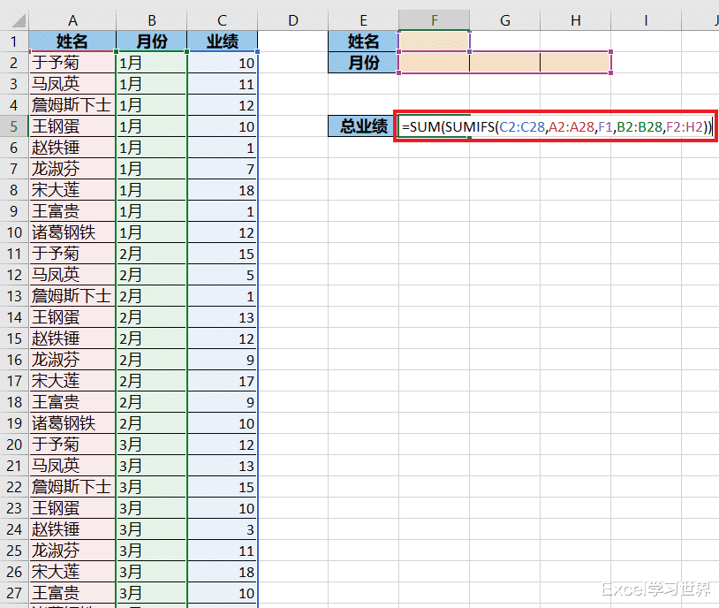This screenshot has height=608, width=719.
Task: Click the month input cell H2
Action: tap(576, 63)
